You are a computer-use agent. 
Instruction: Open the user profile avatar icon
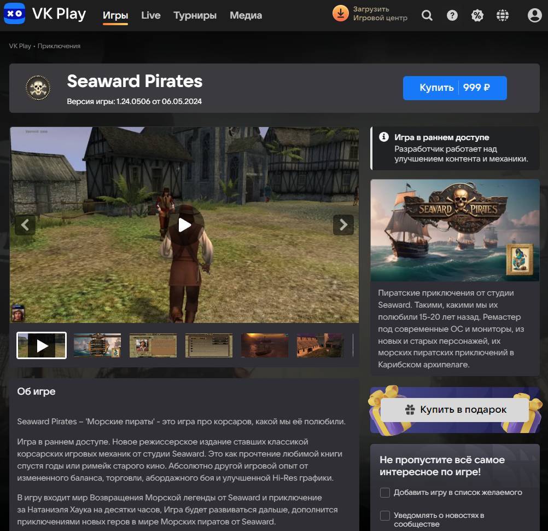point(534,15)
